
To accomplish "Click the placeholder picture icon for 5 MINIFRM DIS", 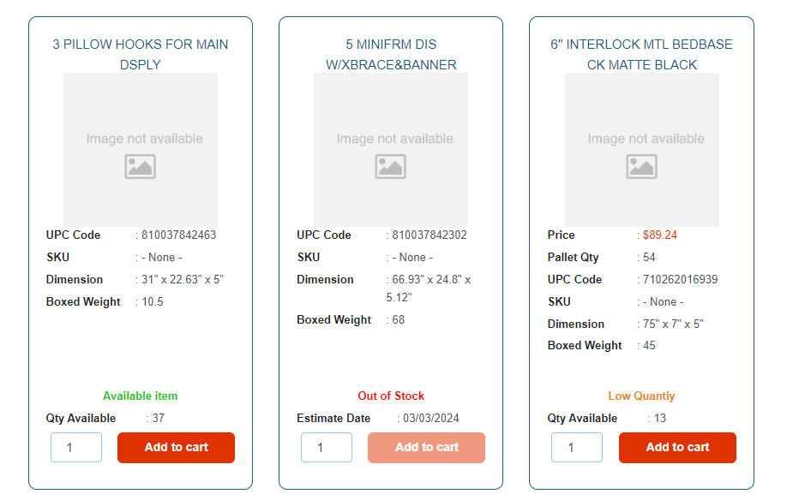I will 390,166.
